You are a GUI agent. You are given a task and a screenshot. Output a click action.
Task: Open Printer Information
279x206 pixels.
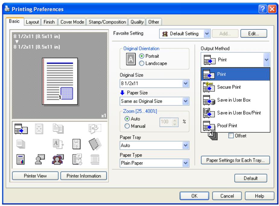pyautogui.click(x=84, y=176)
